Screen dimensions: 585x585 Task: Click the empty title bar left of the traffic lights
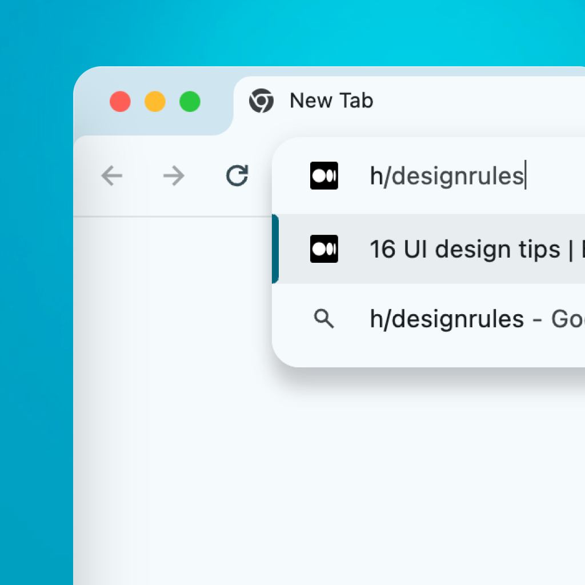[x=91, y=103]
